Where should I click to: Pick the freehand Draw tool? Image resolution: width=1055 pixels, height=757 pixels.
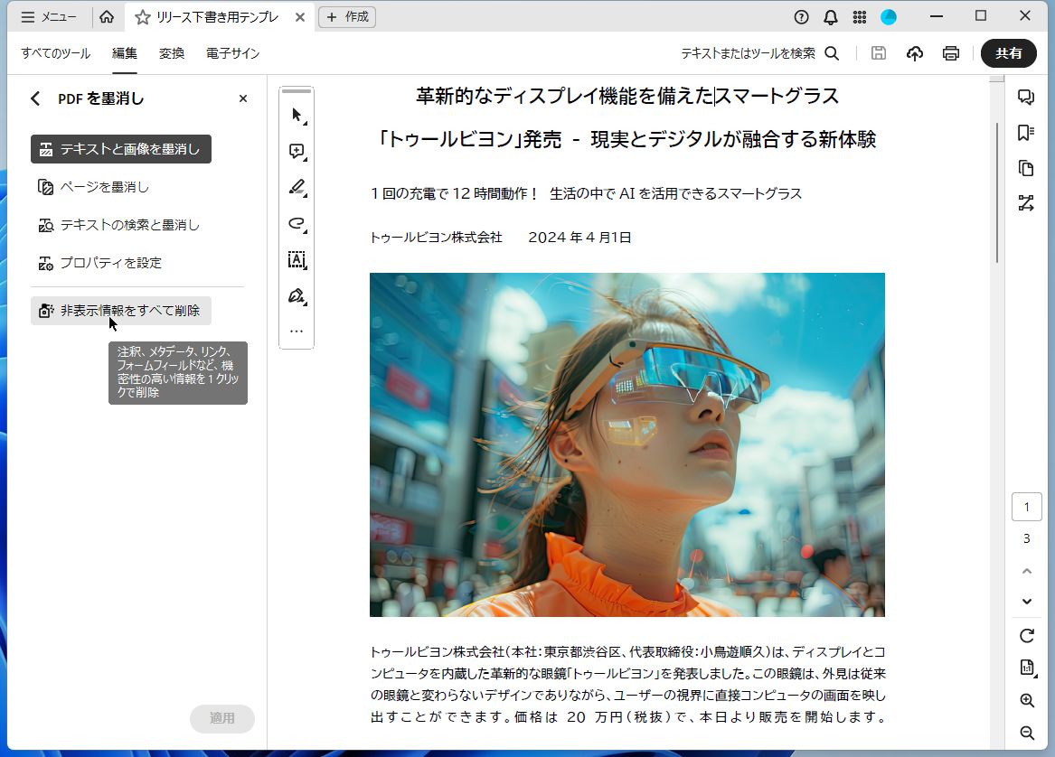pyautogui.click(x=296, y=223)
